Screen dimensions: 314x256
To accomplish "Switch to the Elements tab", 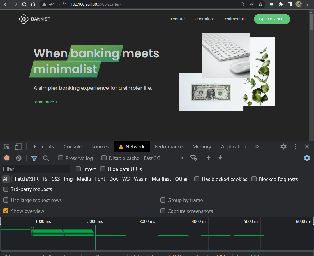I will [44, 147].
